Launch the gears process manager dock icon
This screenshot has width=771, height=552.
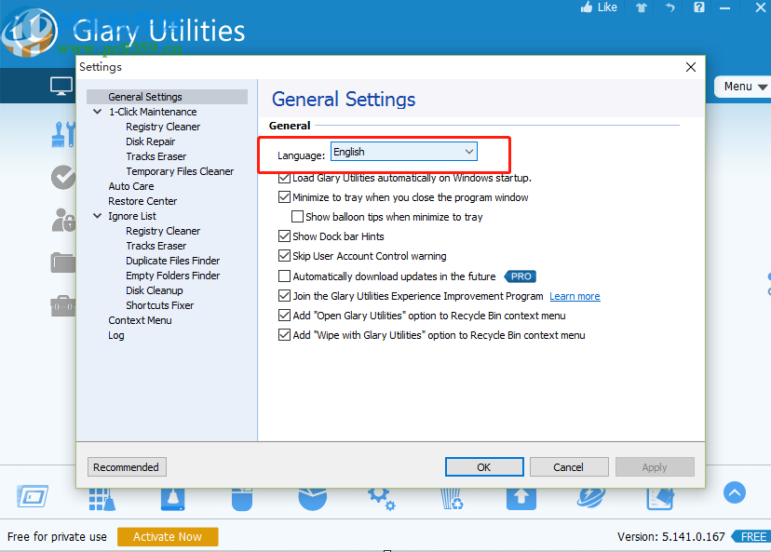click(x=382, y=499)
